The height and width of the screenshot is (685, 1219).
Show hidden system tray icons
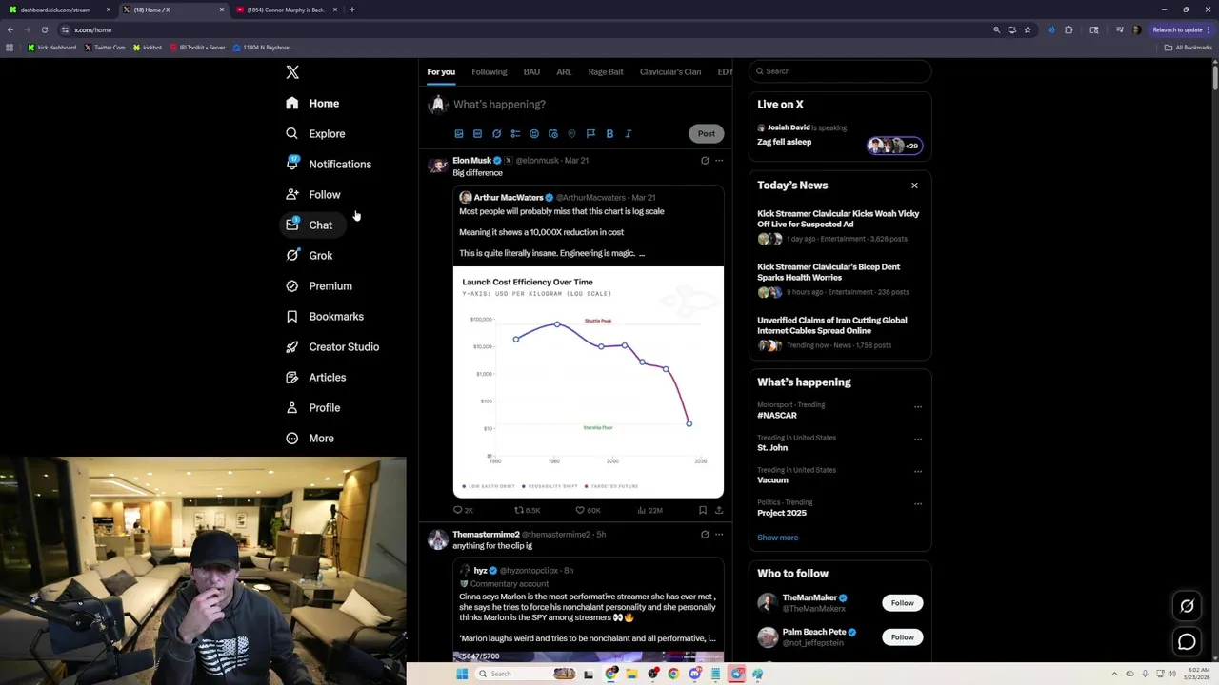pos(1115,674)
